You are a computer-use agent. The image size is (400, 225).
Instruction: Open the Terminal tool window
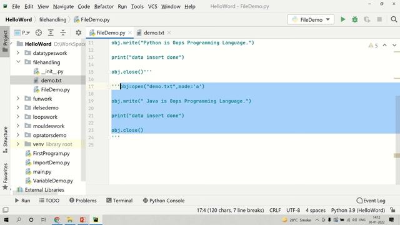pos(119,201)
